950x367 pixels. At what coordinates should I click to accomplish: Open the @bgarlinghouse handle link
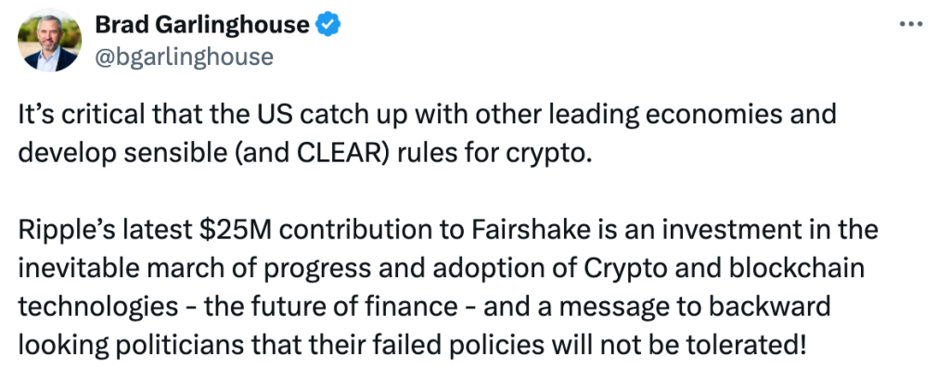click(185, 57)
